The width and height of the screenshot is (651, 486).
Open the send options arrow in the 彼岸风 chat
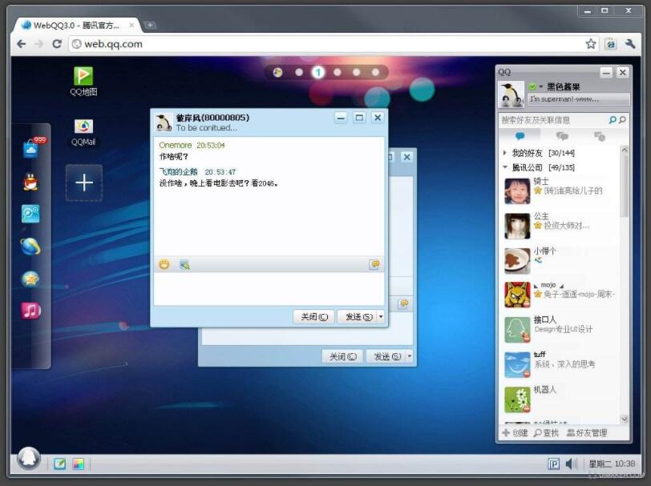point(381,317)
